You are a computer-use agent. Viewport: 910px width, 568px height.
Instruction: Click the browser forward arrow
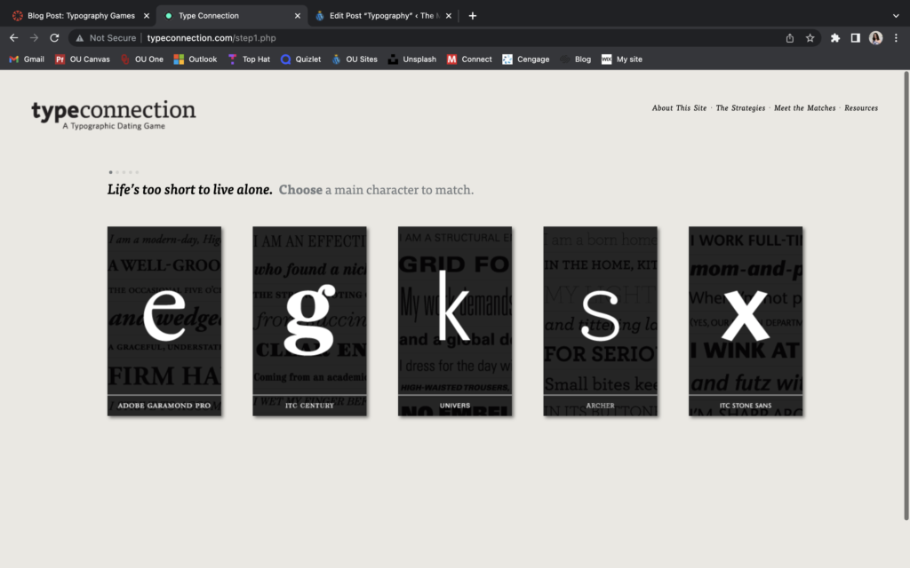[x=35, y=37]
